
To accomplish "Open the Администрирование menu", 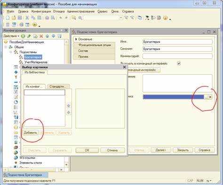I will click(81, 11).
